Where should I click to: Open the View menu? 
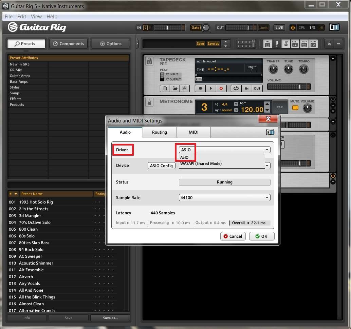[36, 16]
